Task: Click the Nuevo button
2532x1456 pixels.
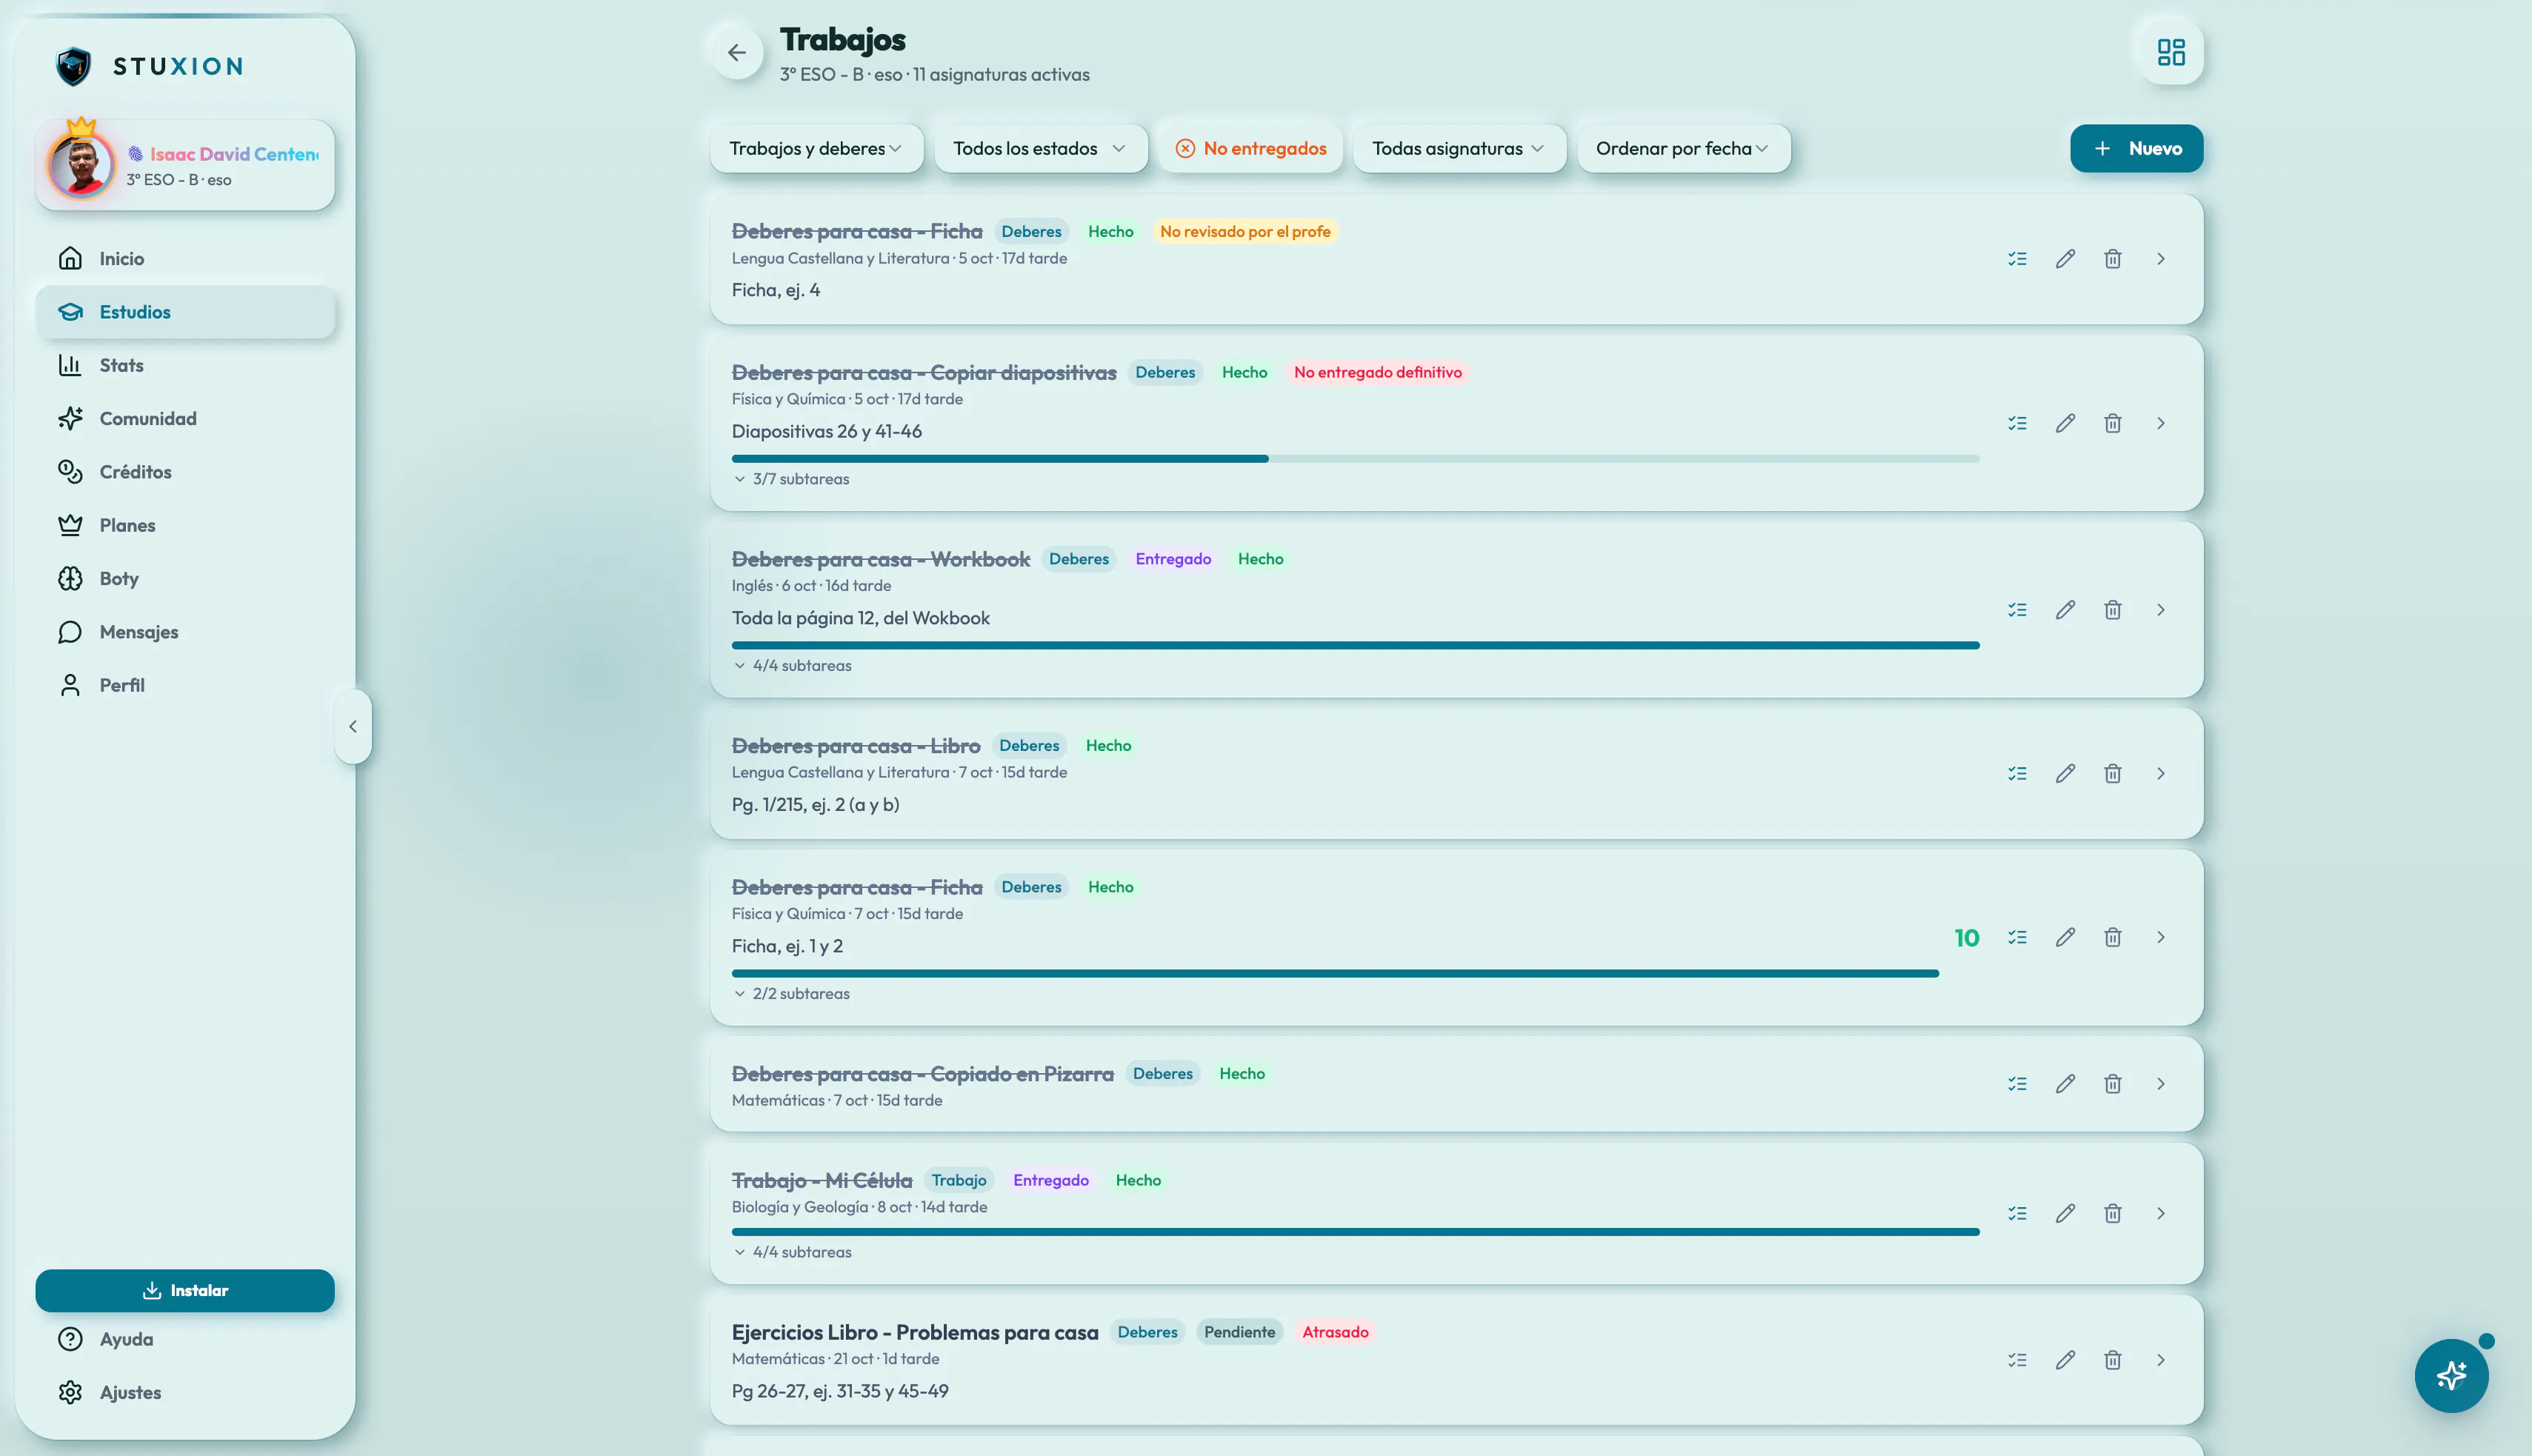Action: [x=2136, y=149]
